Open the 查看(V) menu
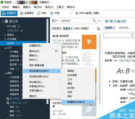The height and width of the screenshot is (119, 135). click(27, 7)
